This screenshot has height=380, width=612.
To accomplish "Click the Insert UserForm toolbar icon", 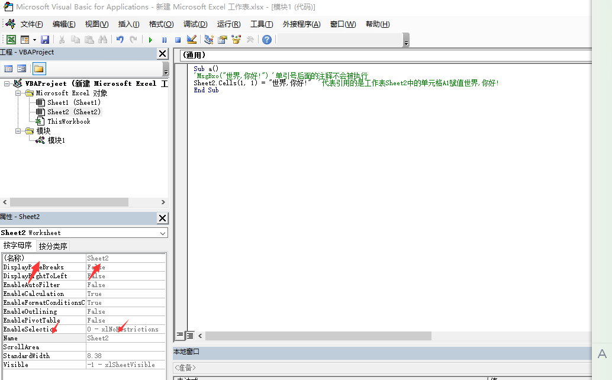I will [x=25, y=40].
